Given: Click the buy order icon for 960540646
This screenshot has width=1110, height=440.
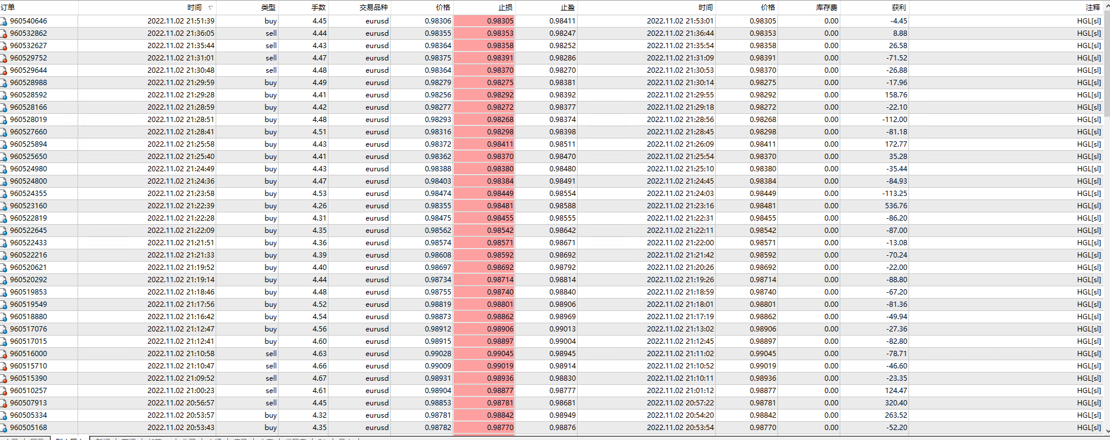Looking at the screenshot, I should coord(4,21).
